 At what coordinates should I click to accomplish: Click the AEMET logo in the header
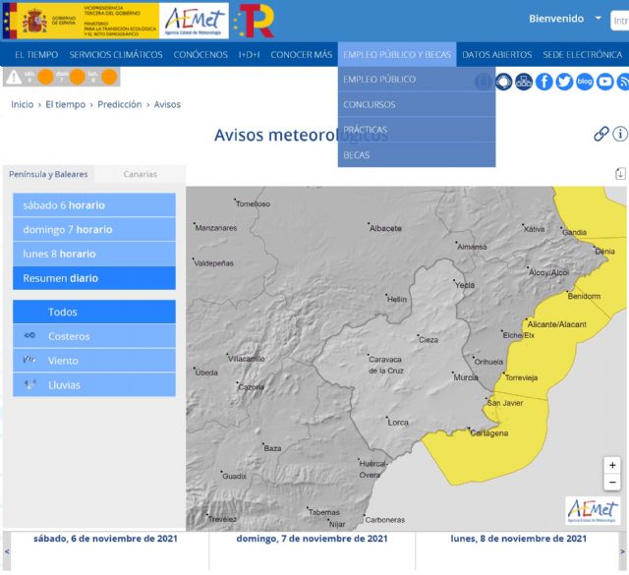point(194,21)
